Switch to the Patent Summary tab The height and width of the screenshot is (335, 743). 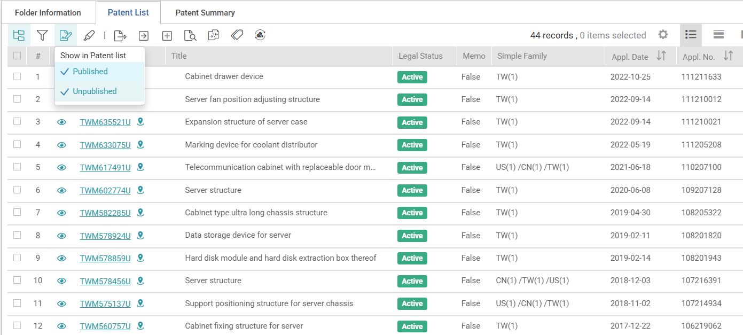point(205,12)
